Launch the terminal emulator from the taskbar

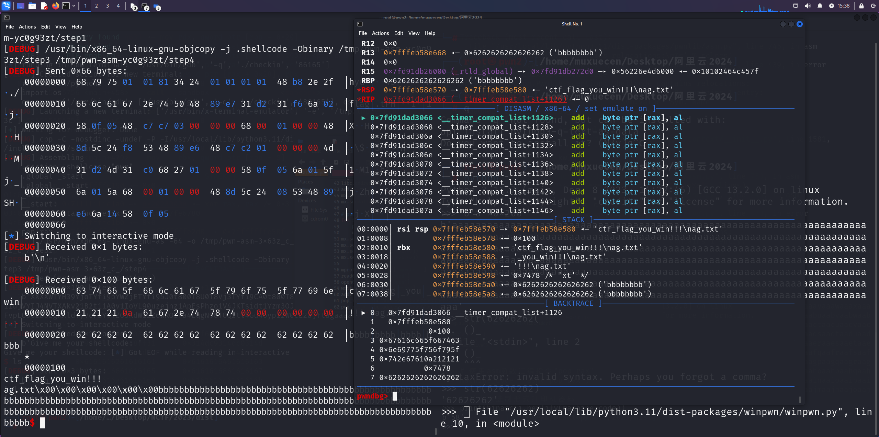66,5
